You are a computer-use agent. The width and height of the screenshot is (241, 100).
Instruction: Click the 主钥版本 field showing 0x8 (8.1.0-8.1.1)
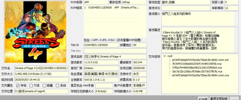(101, 80)
